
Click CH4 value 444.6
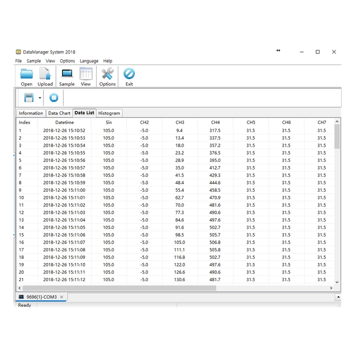[215, 183]
